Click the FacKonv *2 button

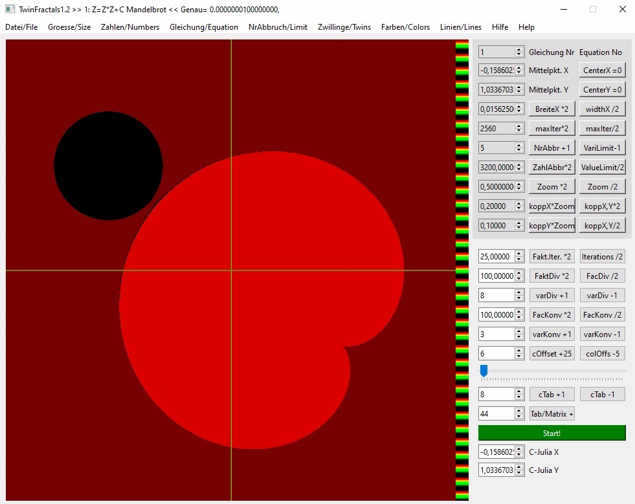[x=551, y=315]
